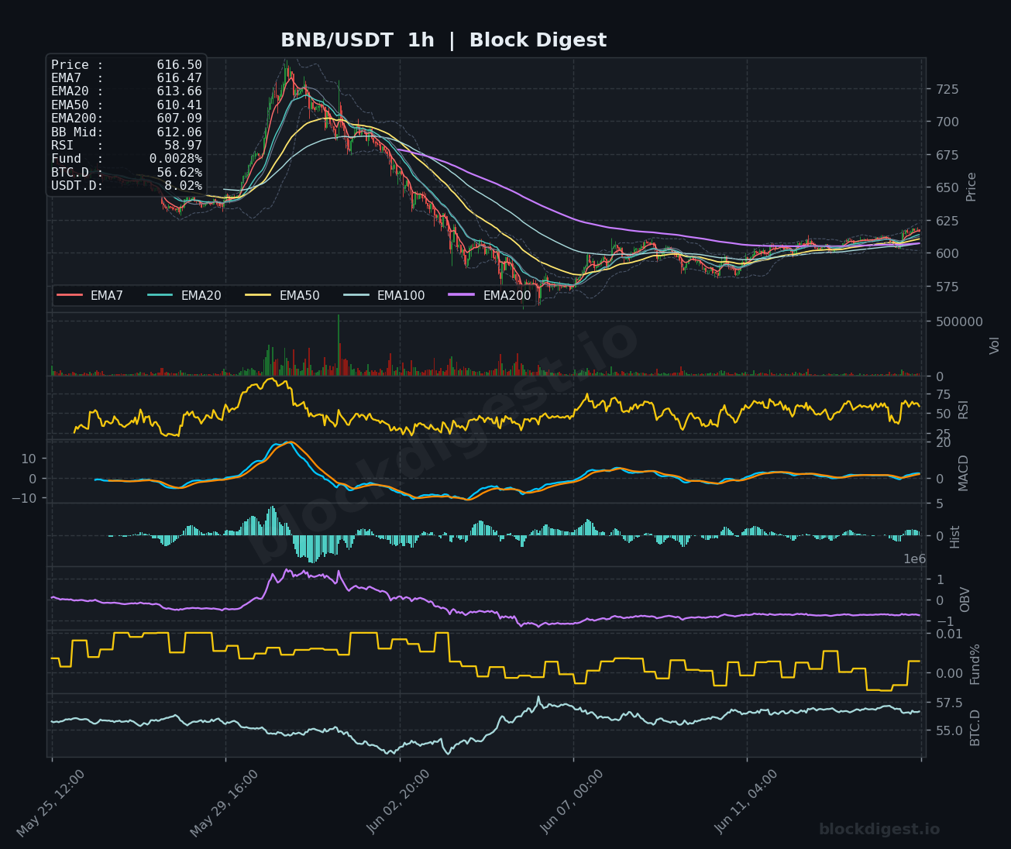Click the 55.0 BTC.D axis tick
This screenshot has width=1011, height=849.
pyautogui.click(x=949, y=730)
